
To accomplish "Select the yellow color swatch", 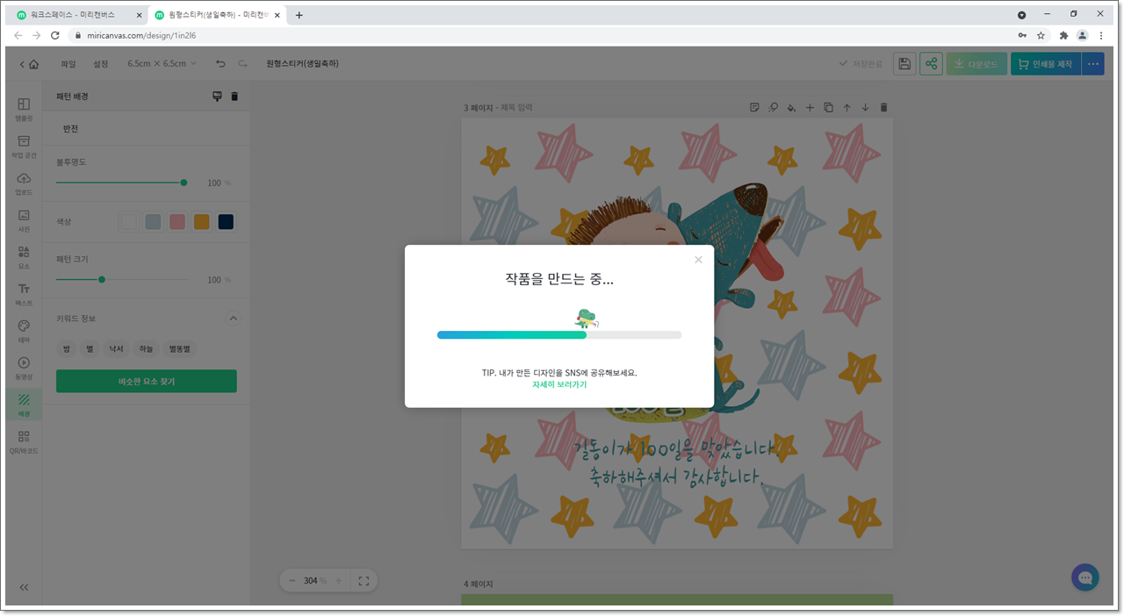I will pos(201,222).
